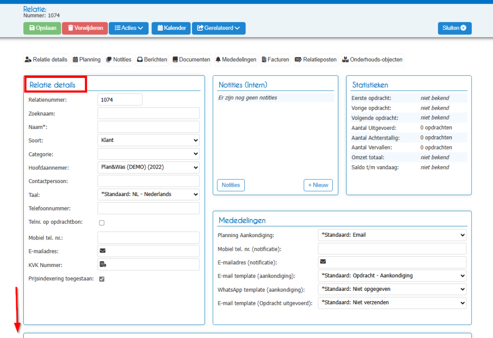Switch to the Planning tab
Screen dimensions: 493x338
point(87,60)
